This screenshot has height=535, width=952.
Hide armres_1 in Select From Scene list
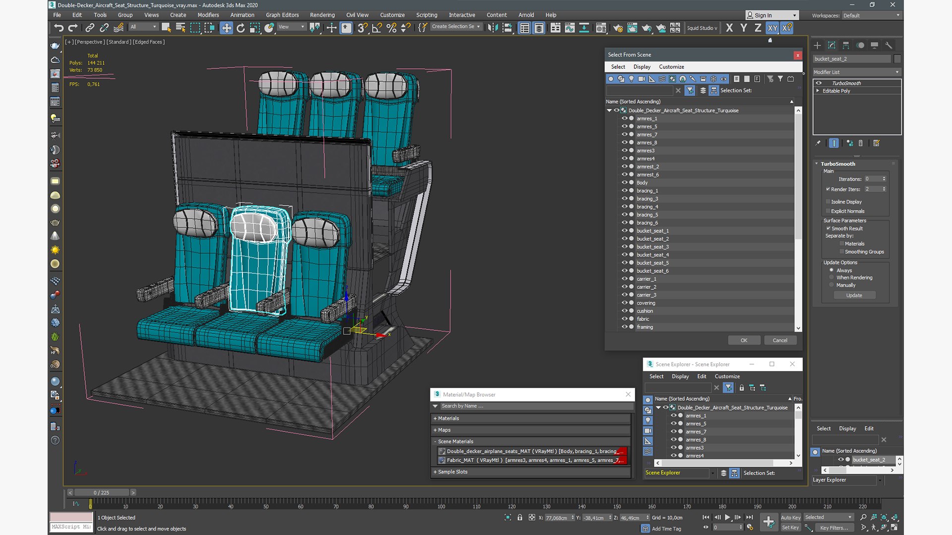pos(625,118)
